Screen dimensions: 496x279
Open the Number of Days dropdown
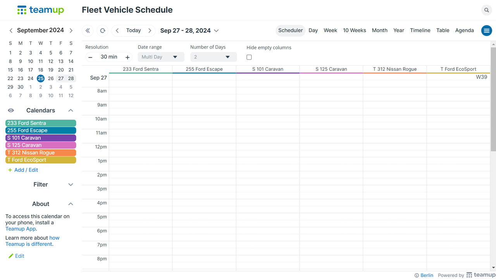(213, 57)
